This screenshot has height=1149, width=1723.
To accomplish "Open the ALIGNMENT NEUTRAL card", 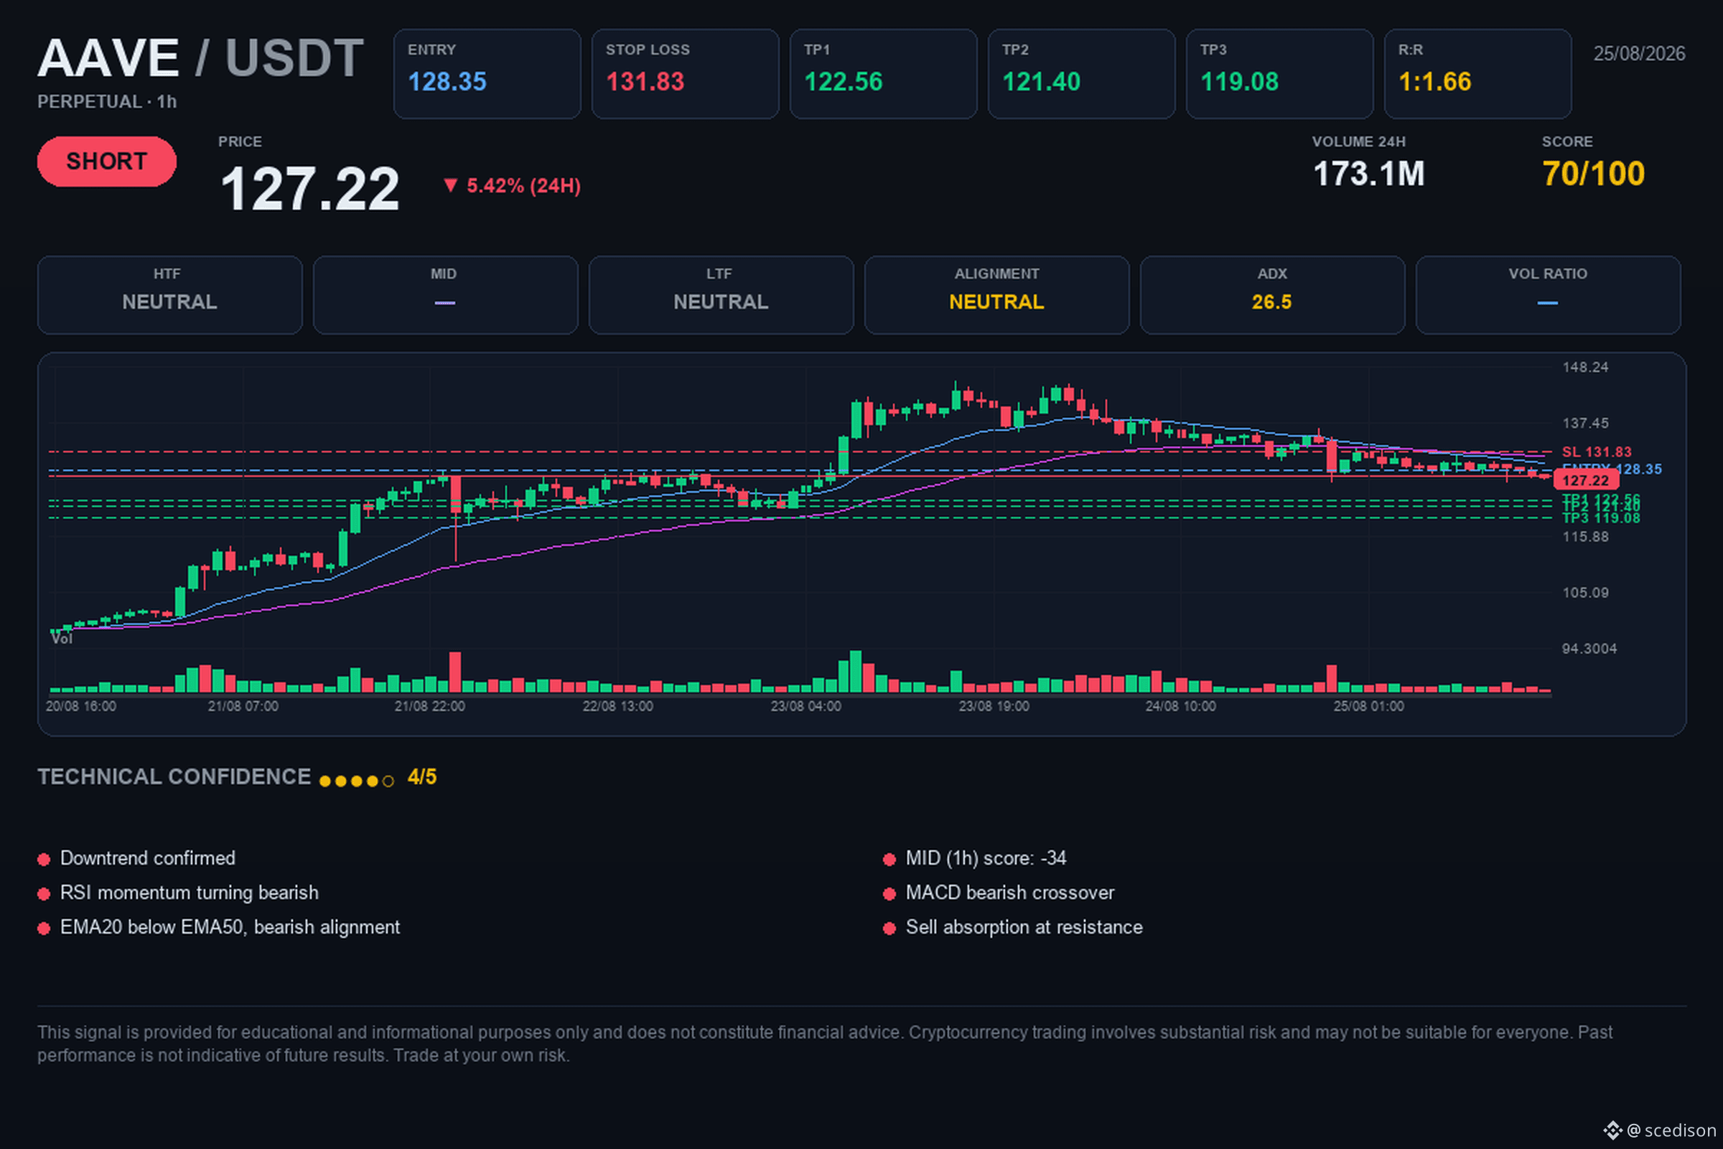I will point(997,295).
